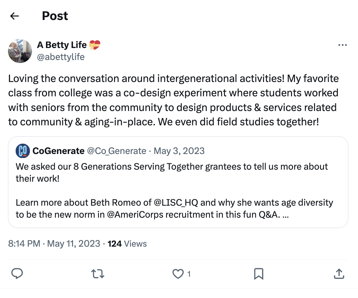358x298 pixels.
Task: Click the 8:14 PM May 11 timestamp
Action: tap(54, 244)
